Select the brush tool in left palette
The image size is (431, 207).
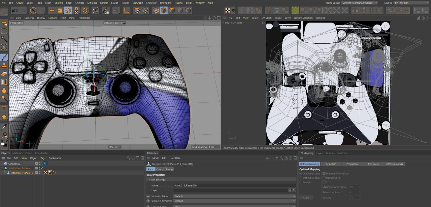(4, 58)
